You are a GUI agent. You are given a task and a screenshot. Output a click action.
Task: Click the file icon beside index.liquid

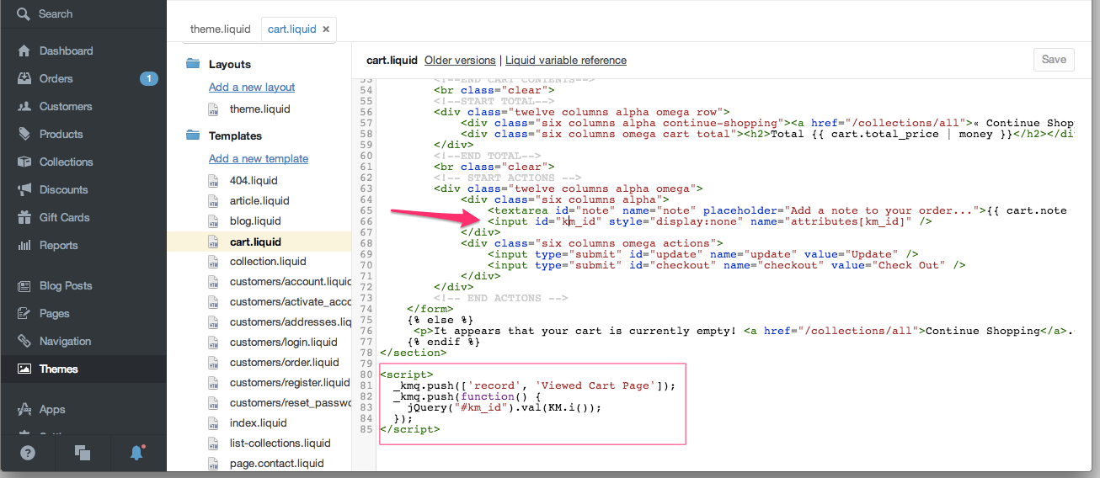(x=213, y=423)
